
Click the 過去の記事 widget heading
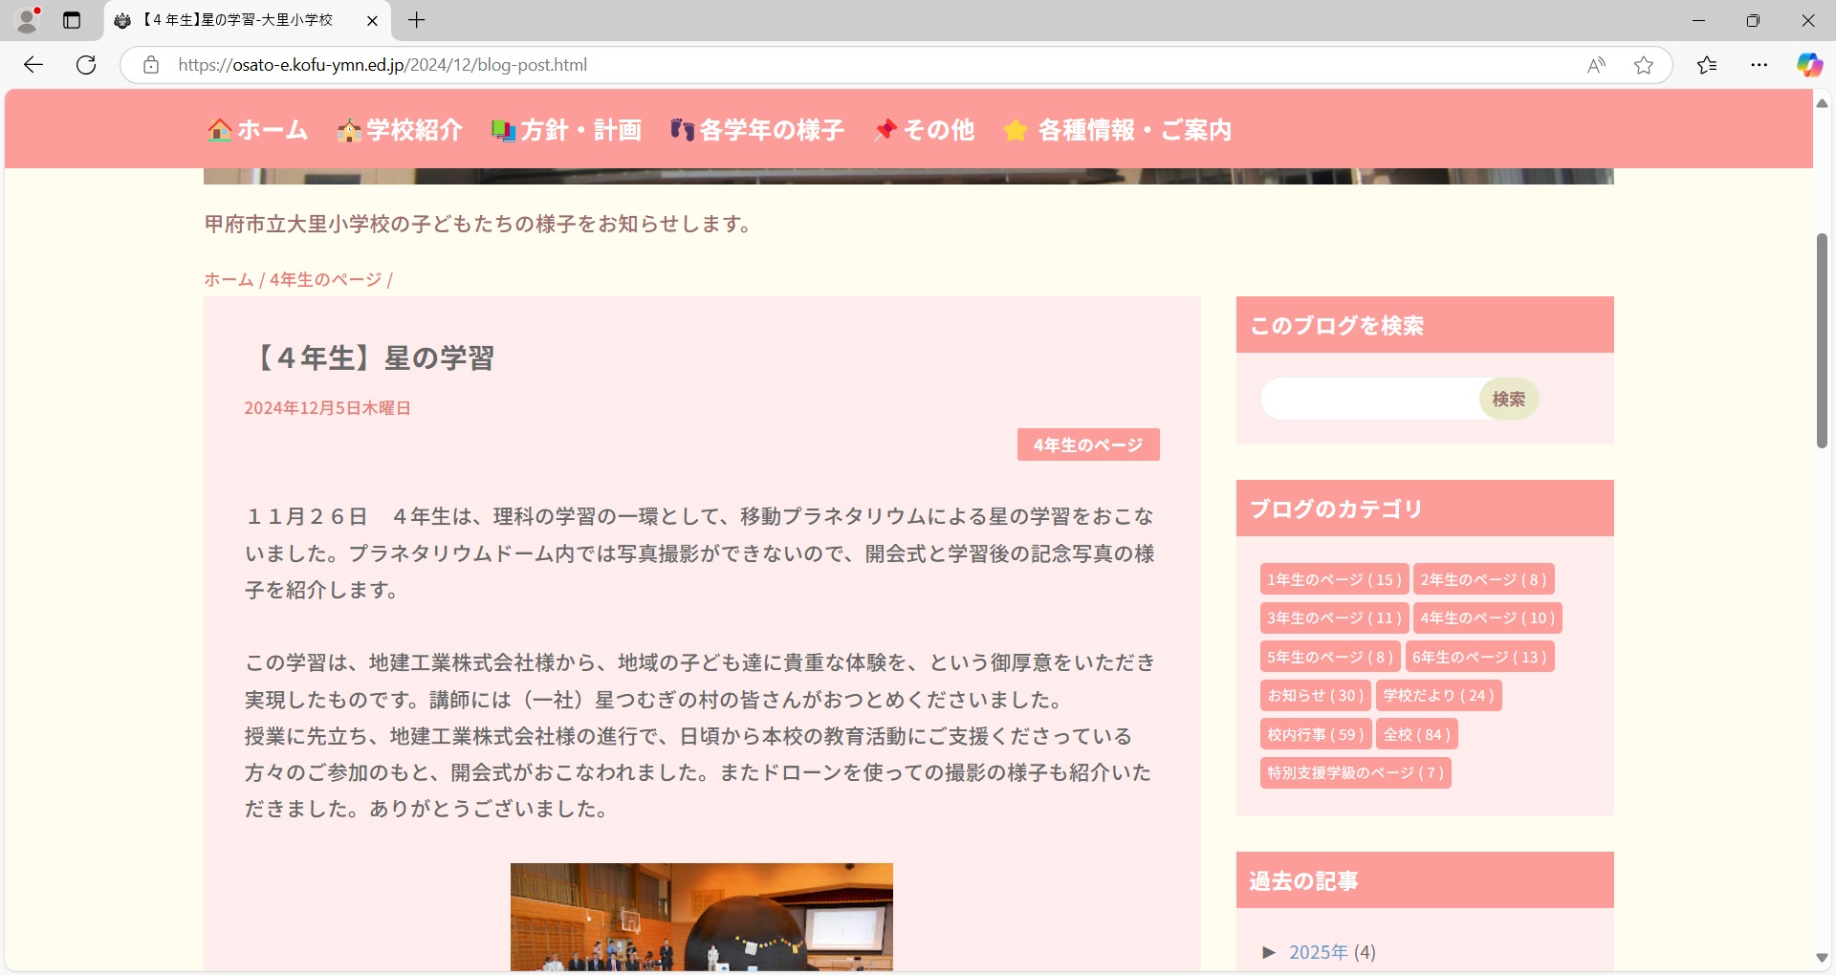point(1303,881)
